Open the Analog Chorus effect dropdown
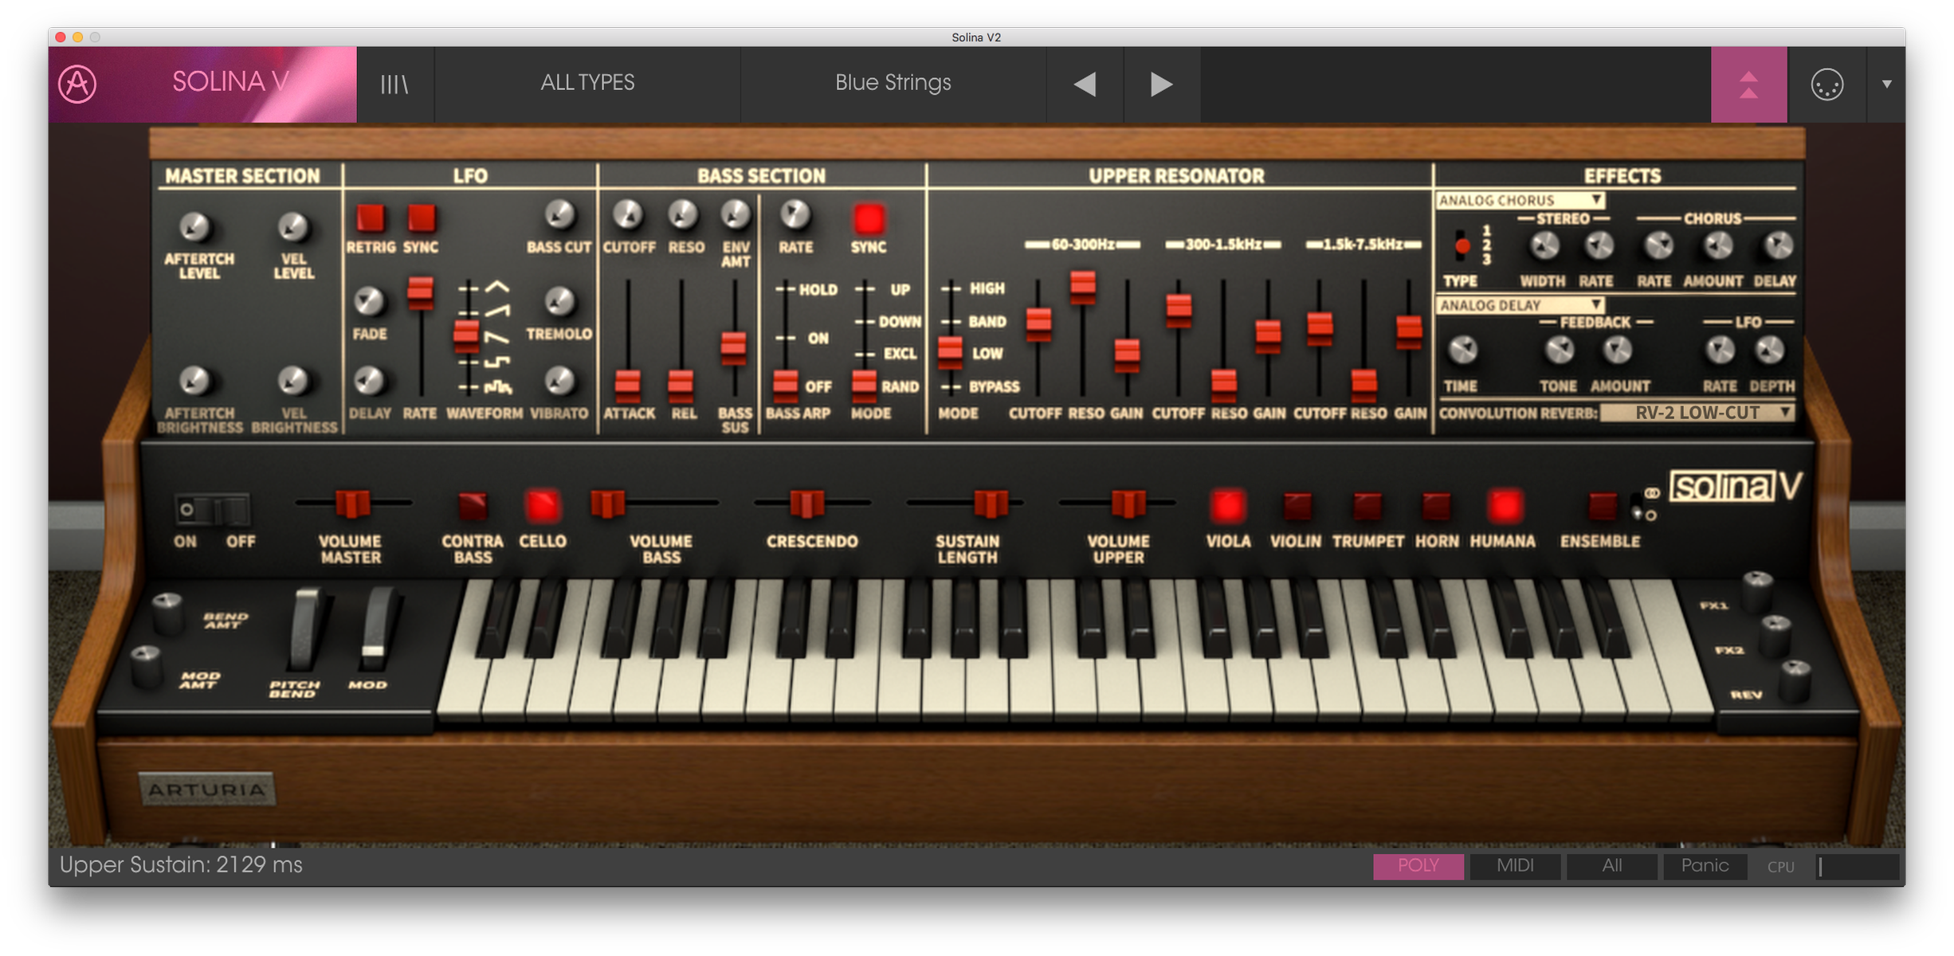The image size is (1954, 956). pyautogui.click(x=1520, y=200)
